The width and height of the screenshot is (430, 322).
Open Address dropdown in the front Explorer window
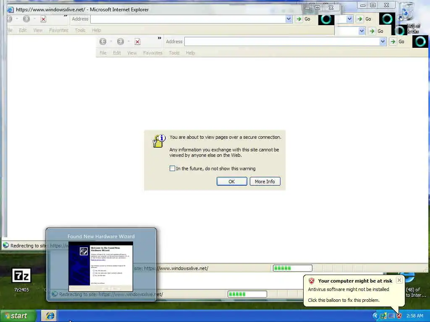pos(383,42)
